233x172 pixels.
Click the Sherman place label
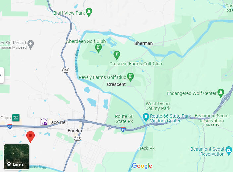(x=144, y=43)
